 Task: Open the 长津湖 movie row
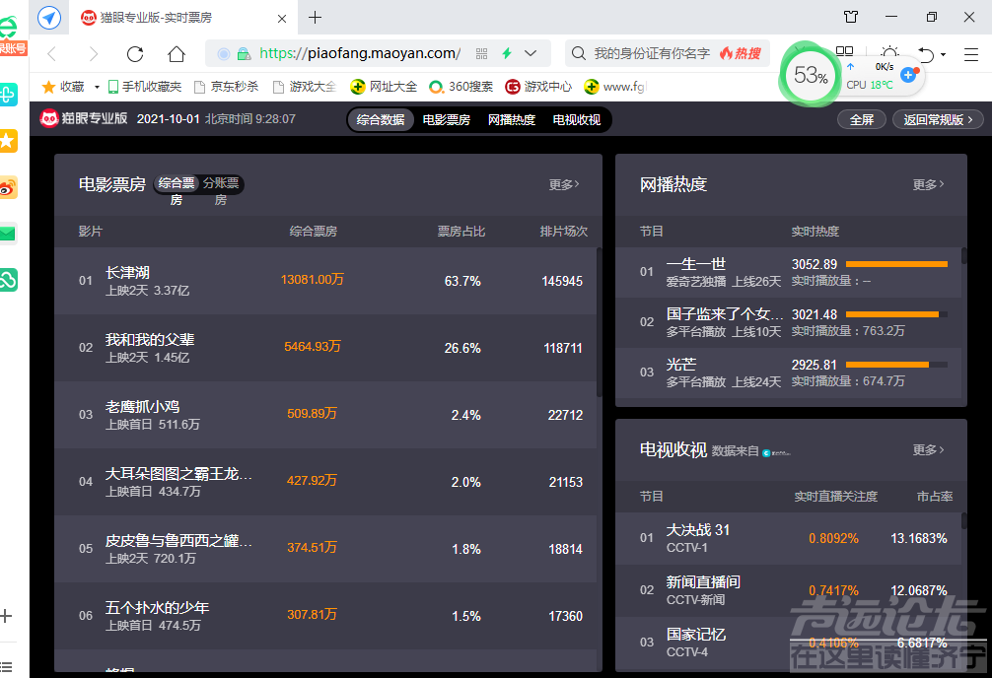pos(325,281)
